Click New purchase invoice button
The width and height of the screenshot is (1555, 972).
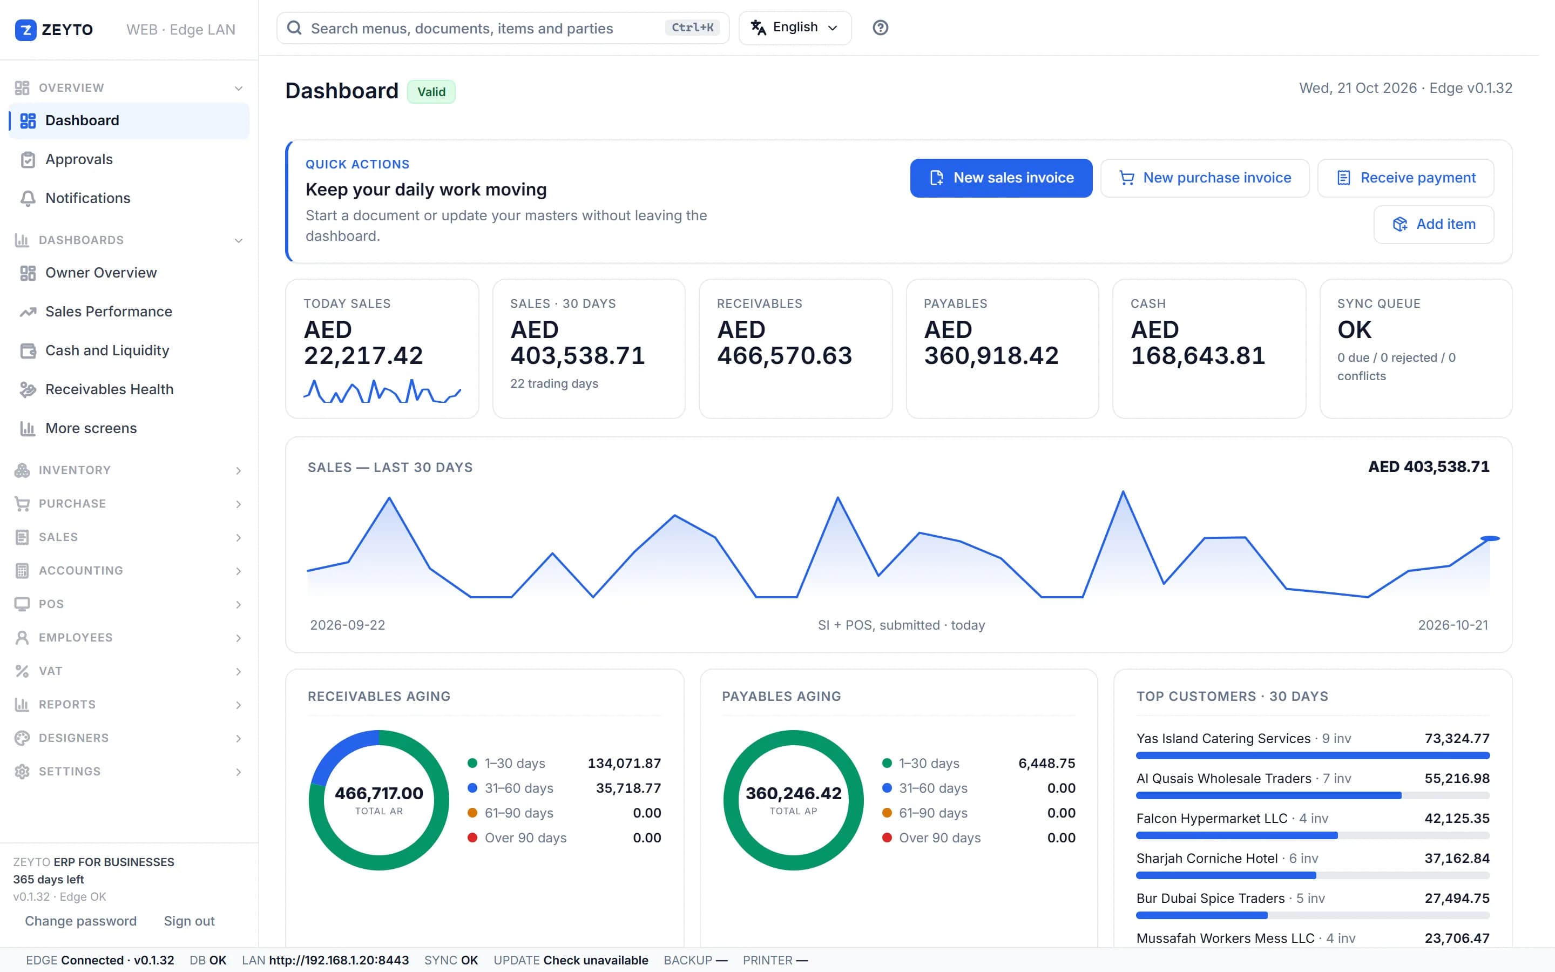(x=1204, y=178)
